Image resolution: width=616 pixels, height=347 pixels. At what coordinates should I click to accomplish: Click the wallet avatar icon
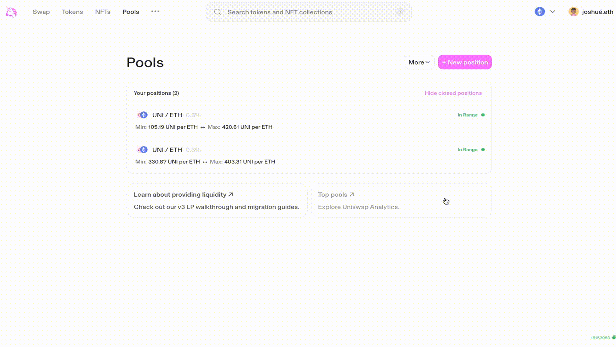[573, 12]
